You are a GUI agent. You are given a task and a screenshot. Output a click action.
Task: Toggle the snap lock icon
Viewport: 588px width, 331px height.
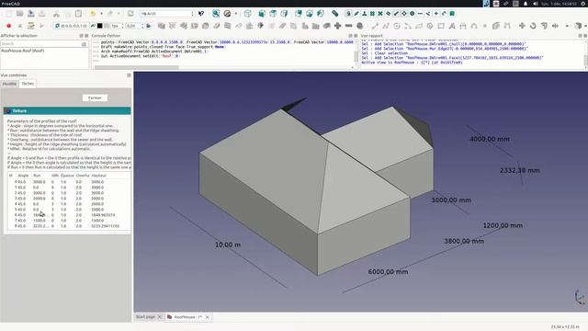(x=348, y=14)
